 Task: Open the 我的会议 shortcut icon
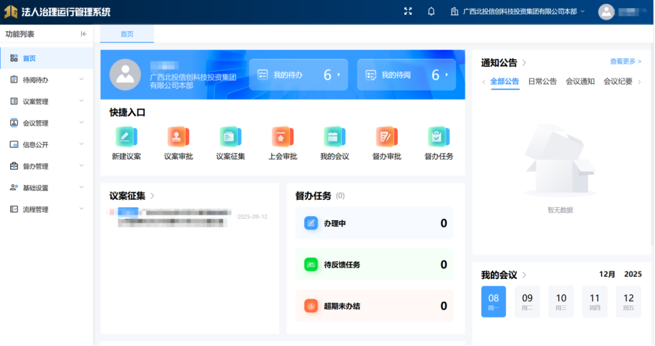(x=335, y=137)
